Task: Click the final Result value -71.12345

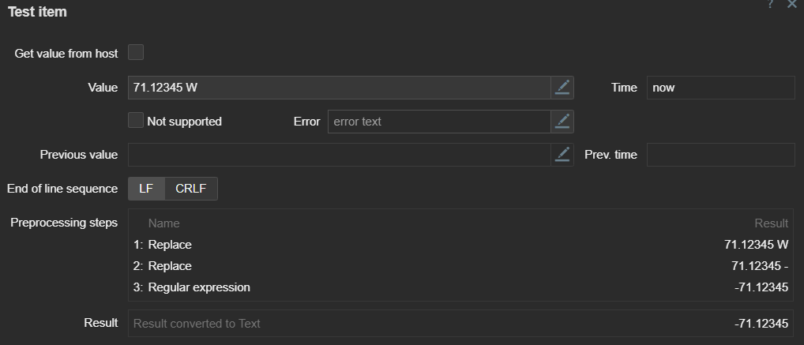Action: [761, 324]
